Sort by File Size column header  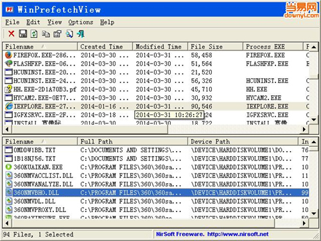coord(215,46)
